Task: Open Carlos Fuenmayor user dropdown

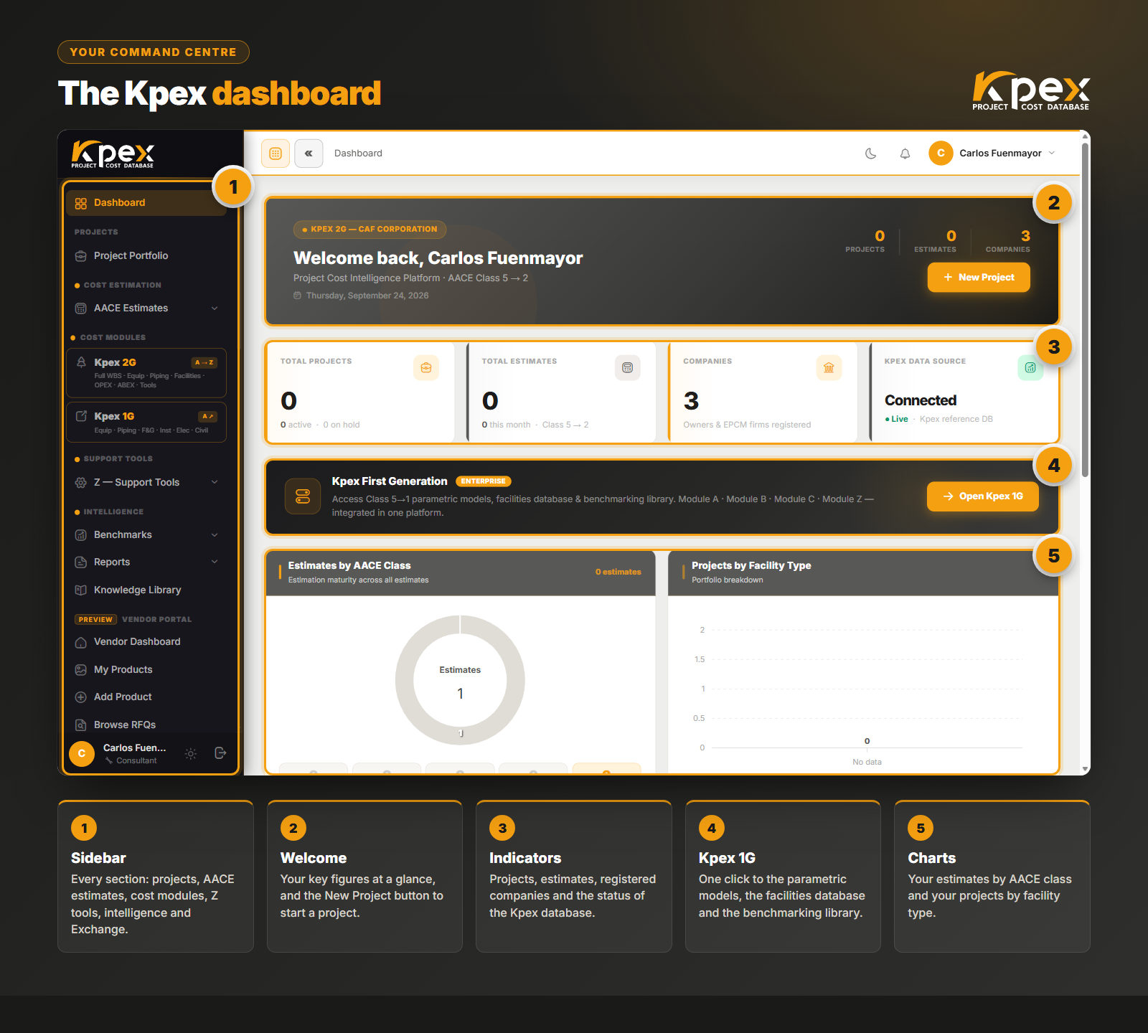Action: (993, 154)
